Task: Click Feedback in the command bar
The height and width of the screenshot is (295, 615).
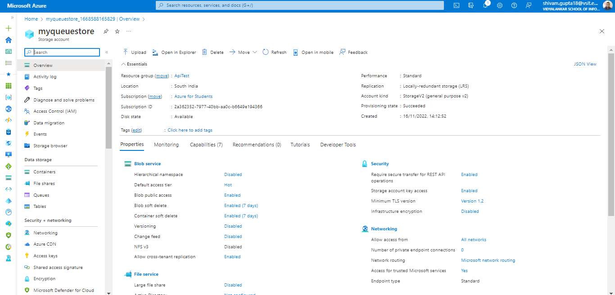Action: (353, 53)
